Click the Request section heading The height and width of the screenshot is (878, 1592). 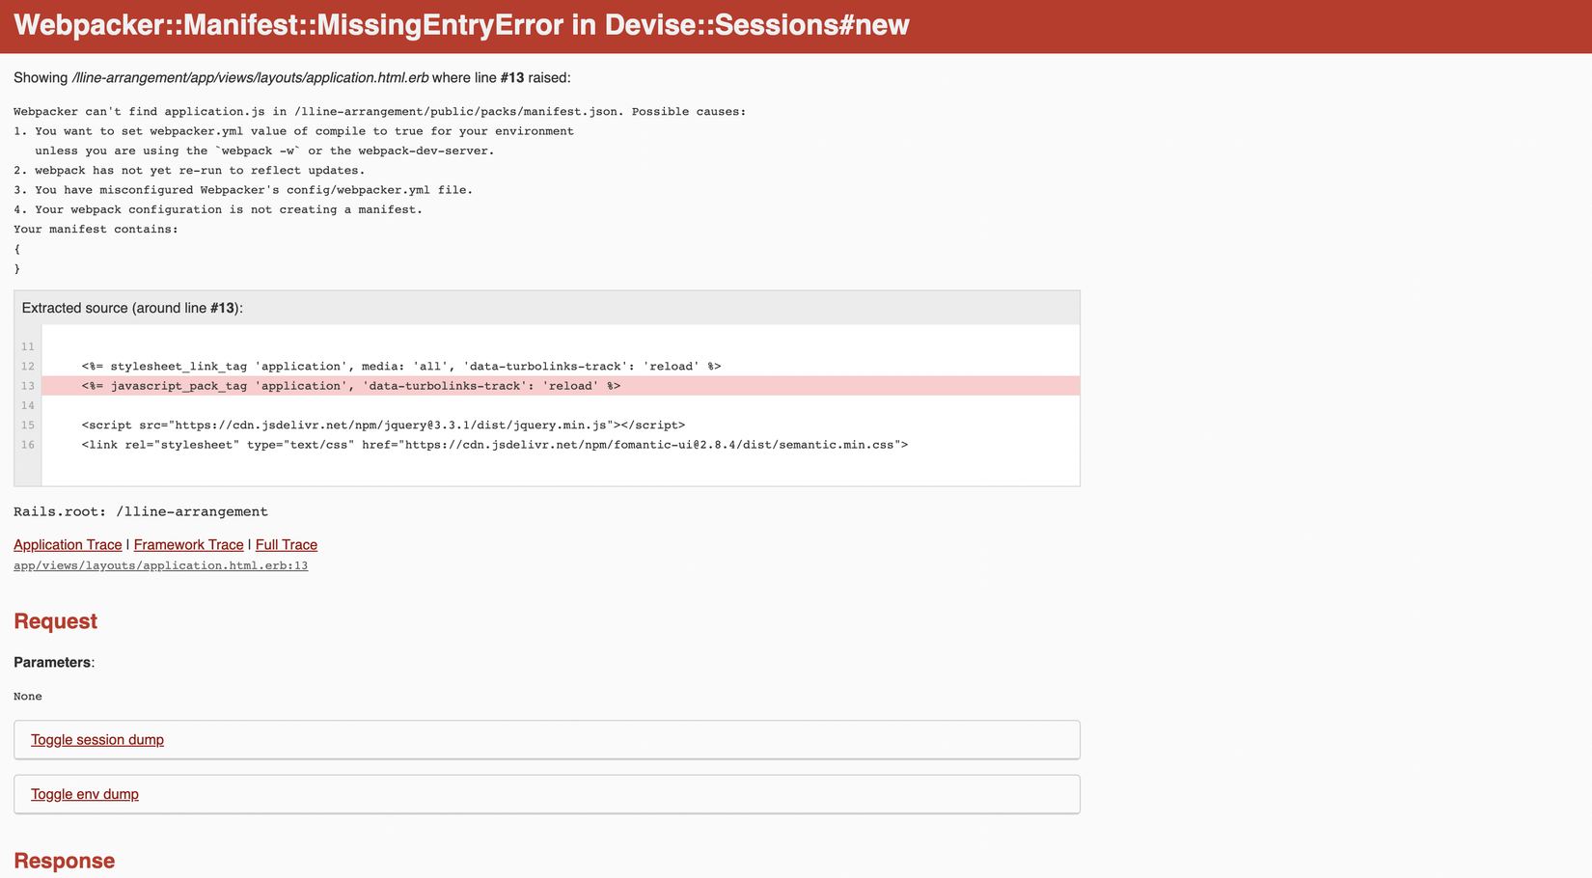[x=55, y=621]
